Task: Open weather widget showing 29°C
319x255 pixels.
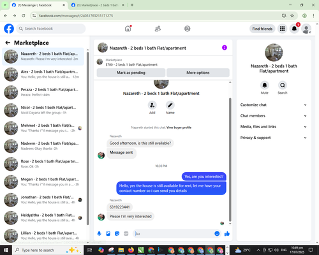Action: pyautogui.click(x=242, y=250)
